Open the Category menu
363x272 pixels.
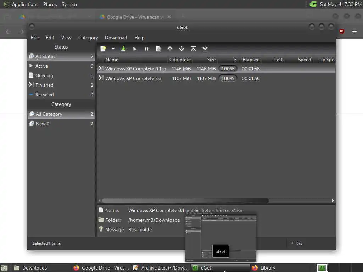click(88, 38)
